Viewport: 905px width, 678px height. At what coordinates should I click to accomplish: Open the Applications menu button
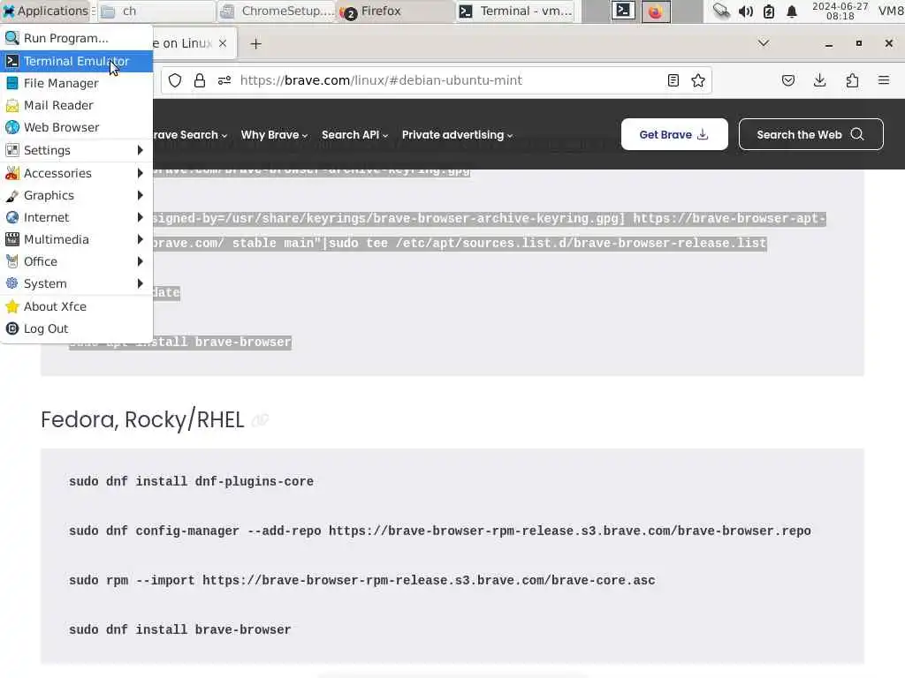click(46, 11)
